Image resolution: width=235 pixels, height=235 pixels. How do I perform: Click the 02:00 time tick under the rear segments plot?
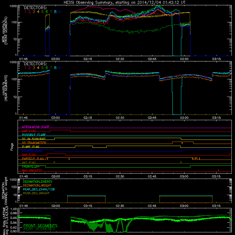coord(56,118)
